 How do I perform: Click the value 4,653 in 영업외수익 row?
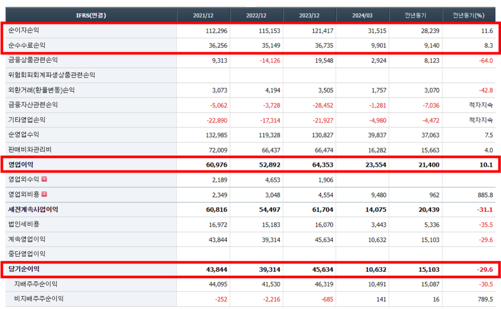coord(273,180)
